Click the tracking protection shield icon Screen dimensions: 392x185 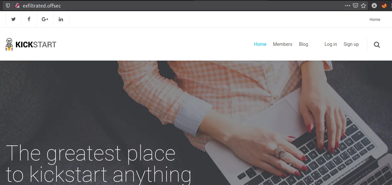click(x=8, y=6)
